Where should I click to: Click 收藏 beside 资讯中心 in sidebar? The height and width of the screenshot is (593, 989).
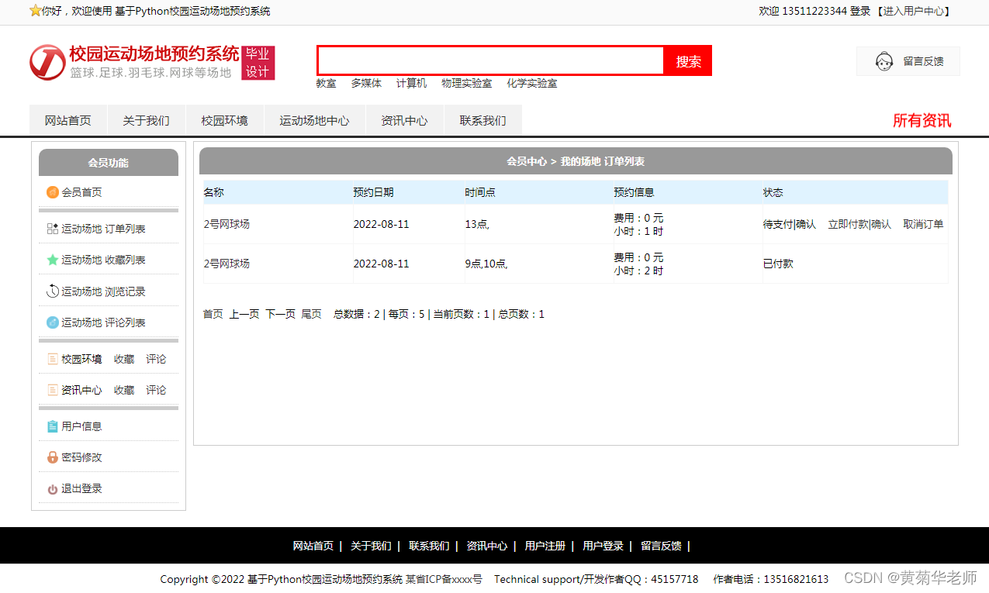[x=124, y=390]
